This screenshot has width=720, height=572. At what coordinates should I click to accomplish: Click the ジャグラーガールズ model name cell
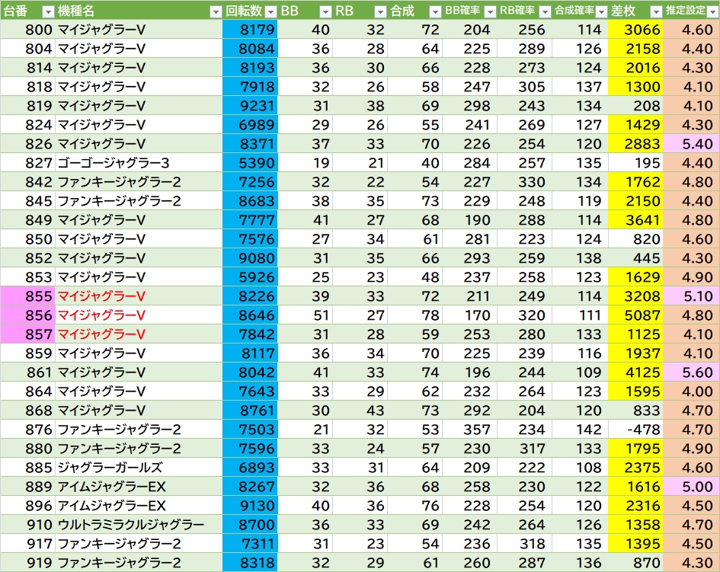pos(139,468)
